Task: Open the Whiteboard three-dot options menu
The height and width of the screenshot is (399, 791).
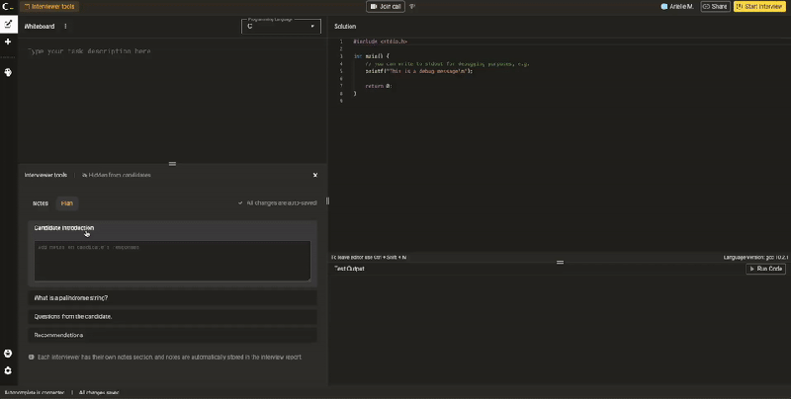Action: [x=65, y=27]
